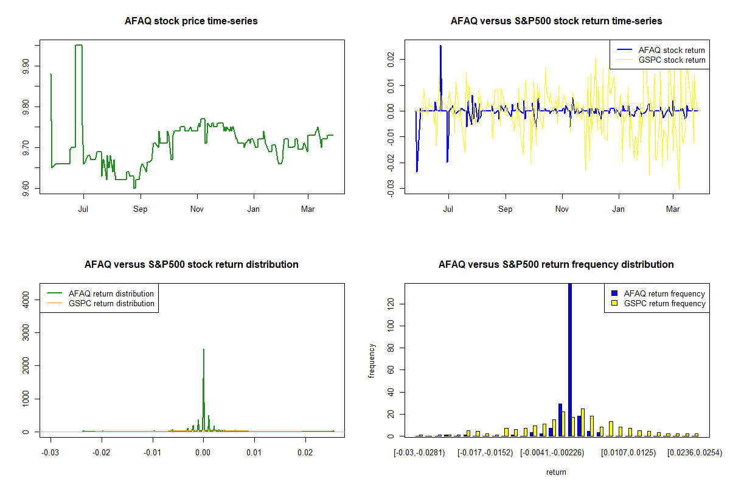Screen dimensions: 730x487
Task: Click the "9.90" y-axis tick on the price chart
Action: [24, 66]
